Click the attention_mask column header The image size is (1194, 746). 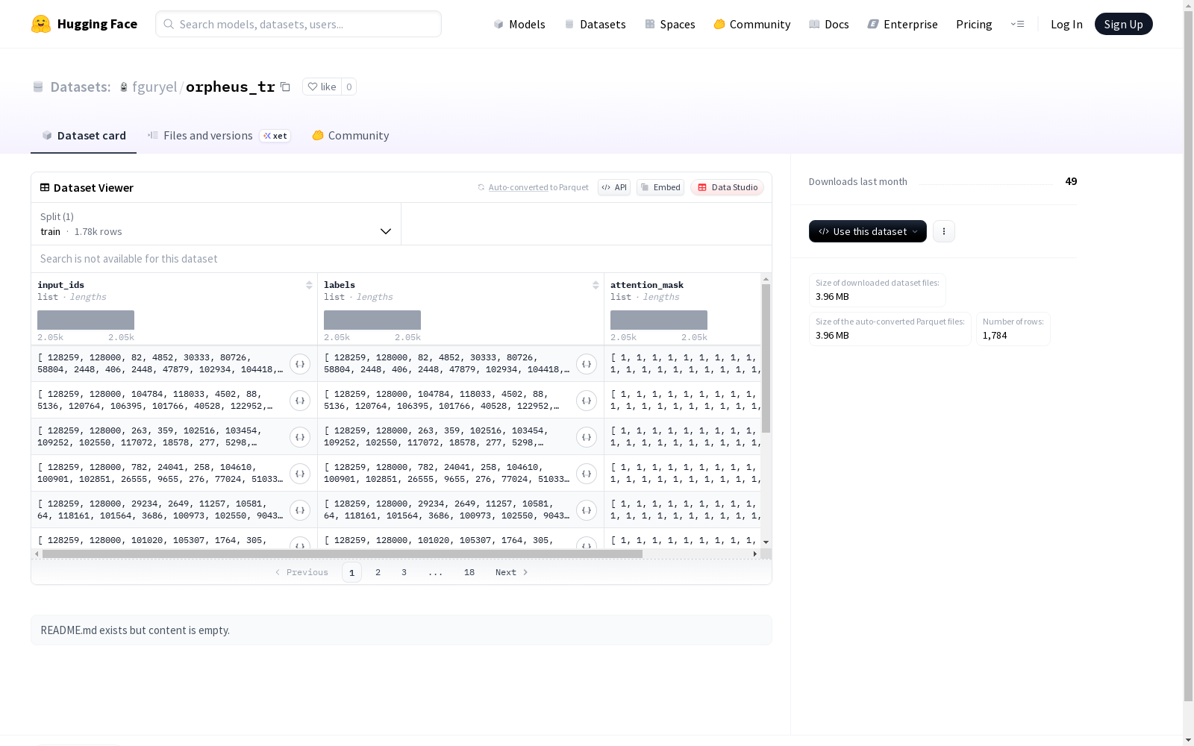coord(647,285)
